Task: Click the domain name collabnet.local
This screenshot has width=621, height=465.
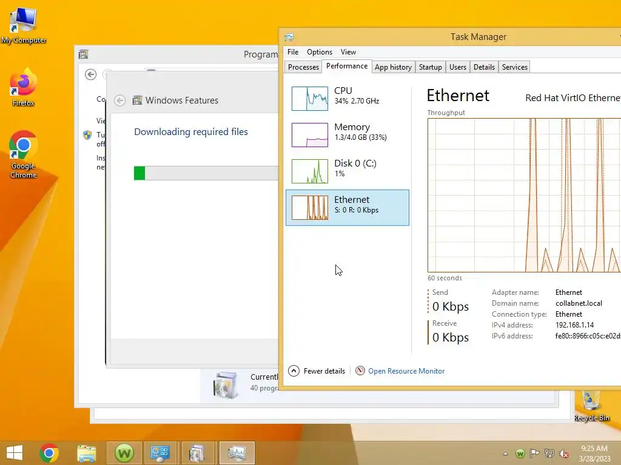Action: (579, 303)
